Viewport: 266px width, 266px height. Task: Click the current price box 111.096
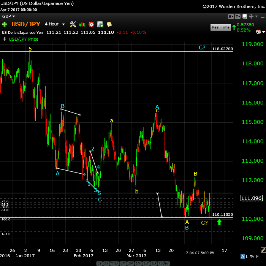pos(252,198)
